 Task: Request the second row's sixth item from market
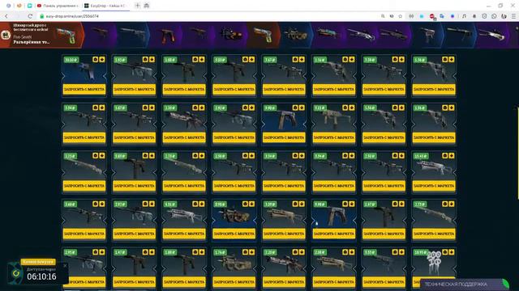coord(333,137)
